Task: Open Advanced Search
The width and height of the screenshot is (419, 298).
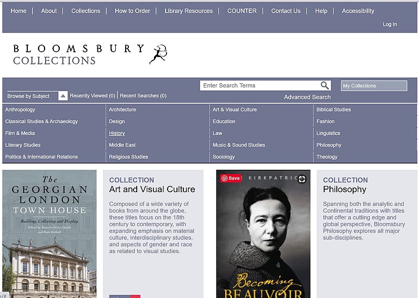Action: (x=307, y=97)
